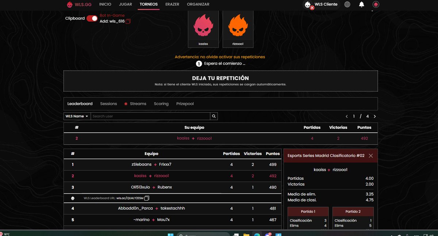Open the TORNEOS menu
438x236 pixels.
pos(149,4)
